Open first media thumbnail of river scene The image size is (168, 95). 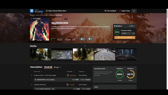pos(40,54)
